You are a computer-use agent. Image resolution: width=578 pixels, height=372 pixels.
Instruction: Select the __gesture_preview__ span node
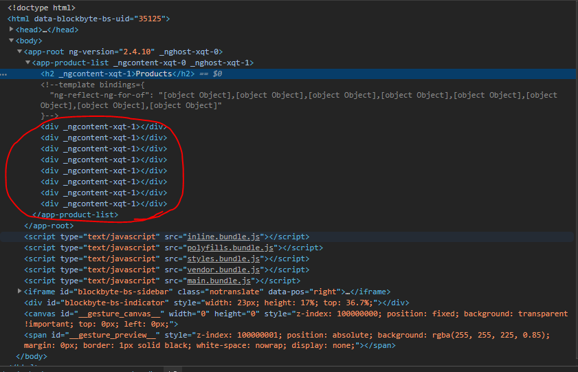287,340
